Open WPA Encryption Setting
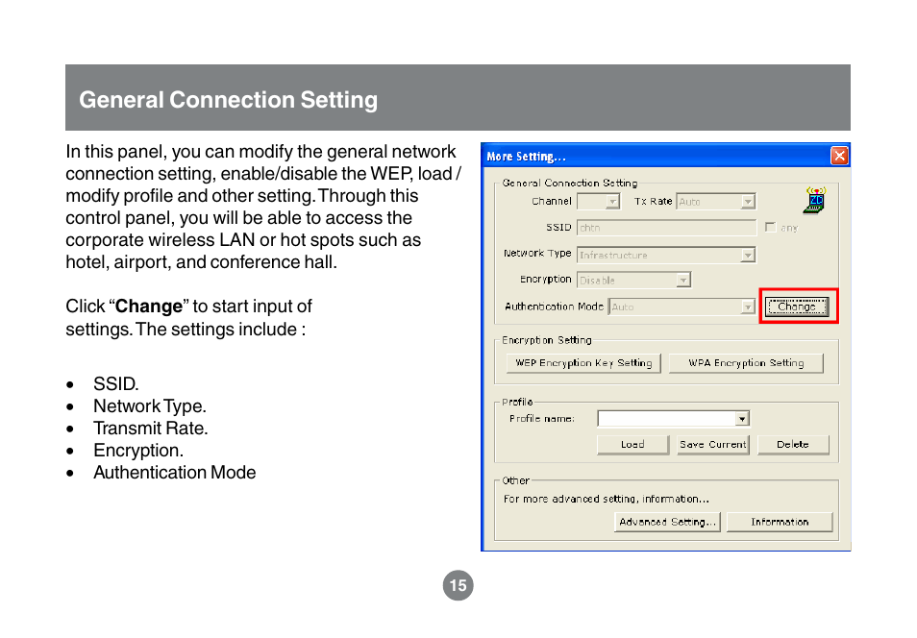Screen dimensions: 917x638 coord(746,362)
